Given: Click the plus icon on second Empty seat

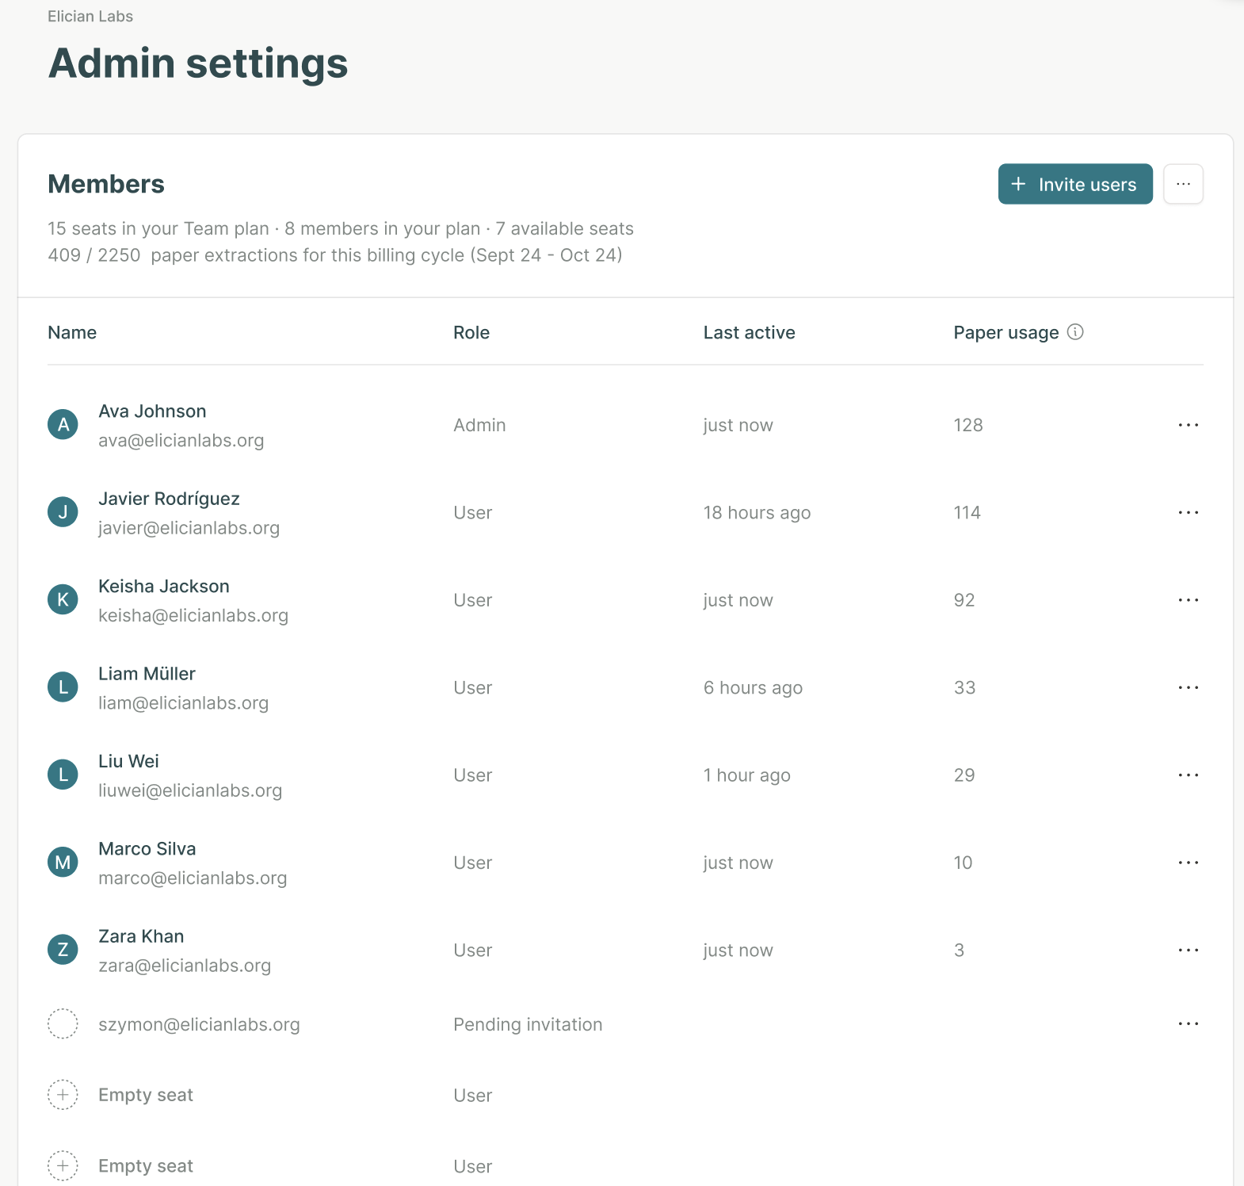Looking at the screenshot, I should tap(63, 1166).
